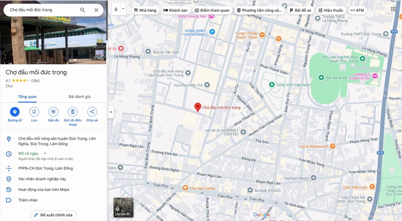
Task: Click the search box text field
Action: [x=43, y=10]
